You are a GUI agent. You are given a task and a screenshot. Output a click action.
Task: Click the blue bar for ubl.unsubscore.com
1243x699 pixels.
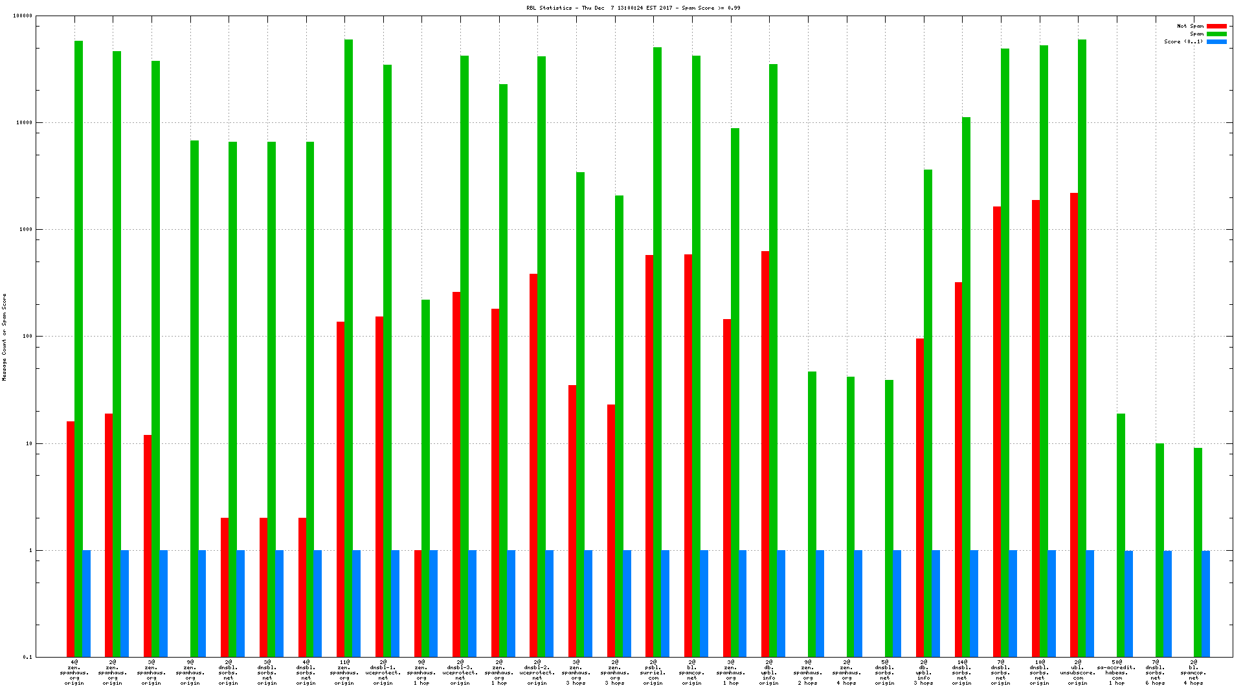tap(1090, 602)
